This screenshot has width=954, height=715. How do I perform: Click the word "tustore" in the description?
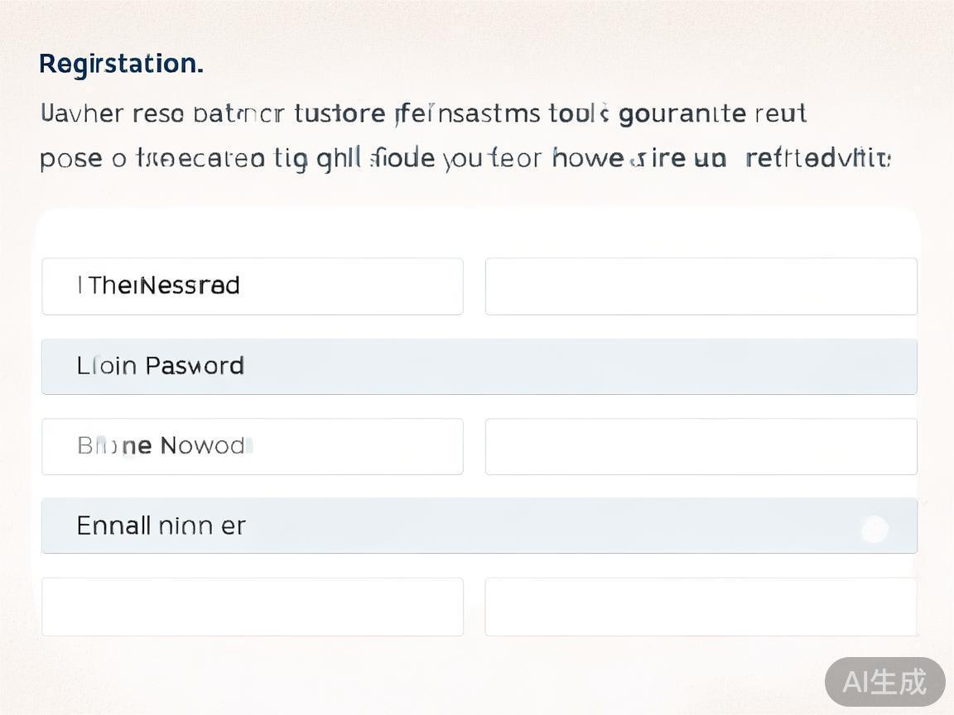point(340,113)
